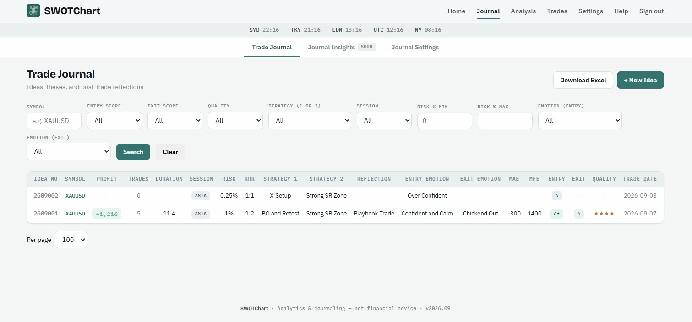This screenshot has height=322, width=692.
Task: Open Settings from top navigation
Action: pos(591,11)
